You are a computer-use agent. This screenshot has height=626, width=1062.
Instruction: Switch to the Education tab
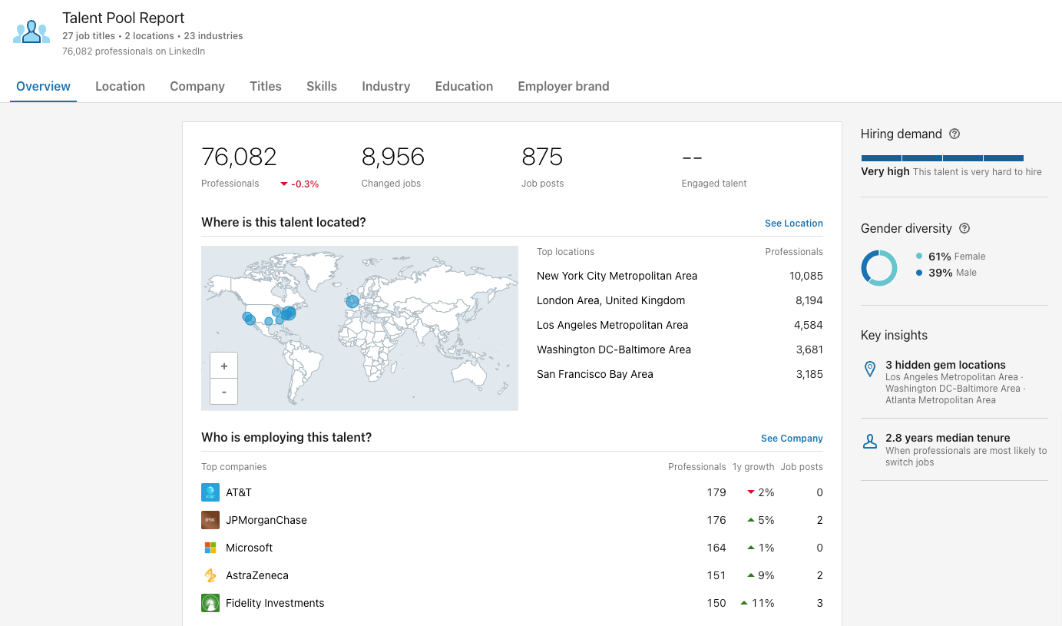coord(464,86)
